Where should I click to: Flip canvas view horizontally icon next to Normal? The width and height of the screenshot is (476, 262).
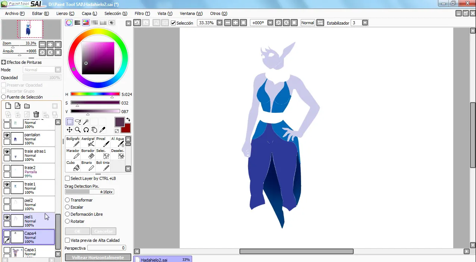pyautogui.click(x=320, y=23)
